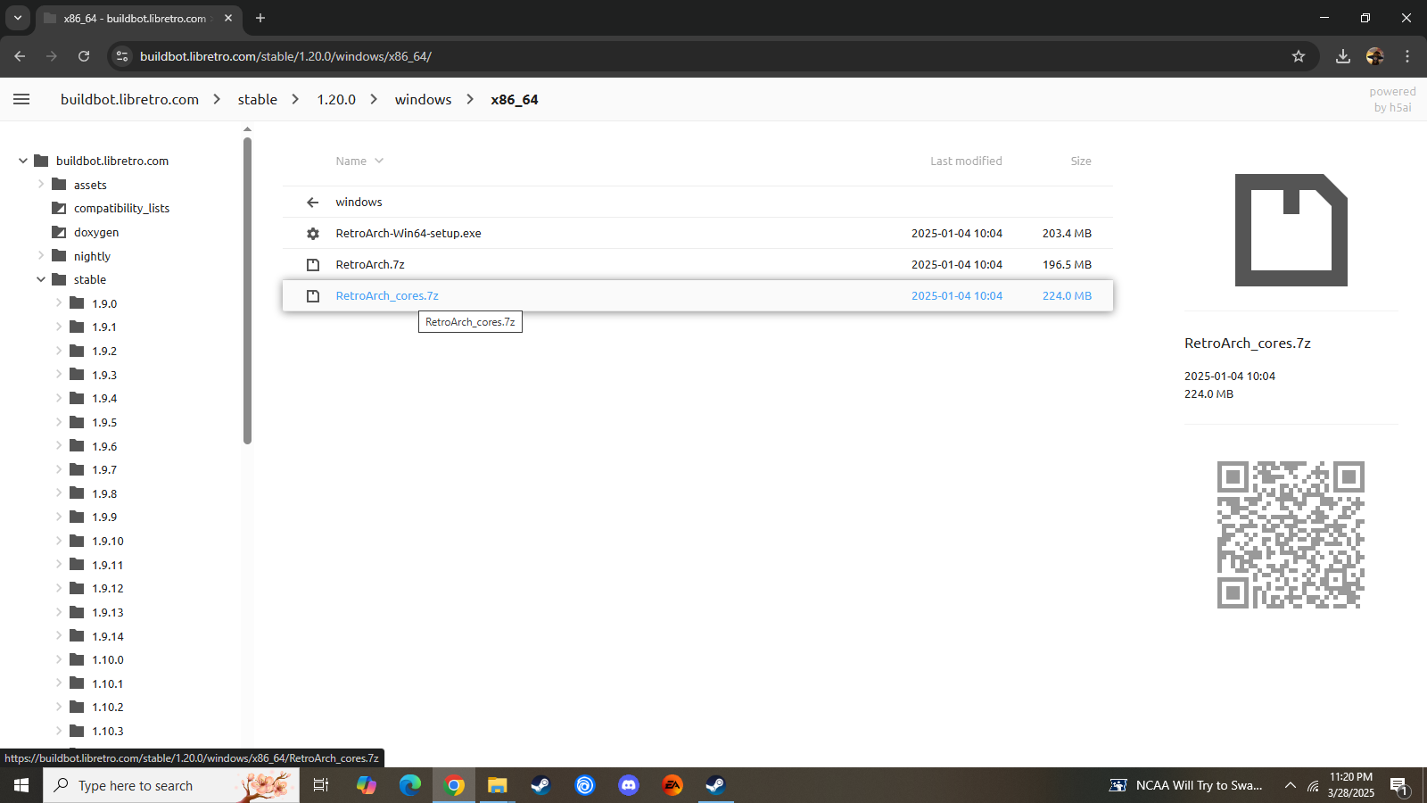Select the nightly folder in tree

click(92, 256)
